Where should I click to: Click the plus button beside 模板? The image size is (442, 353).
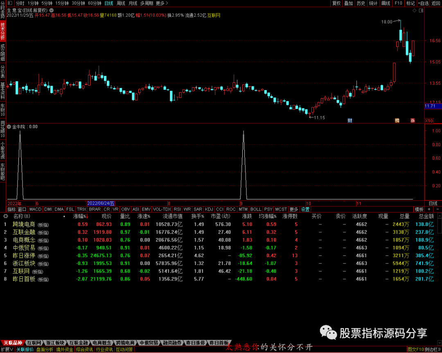[429, 209]
